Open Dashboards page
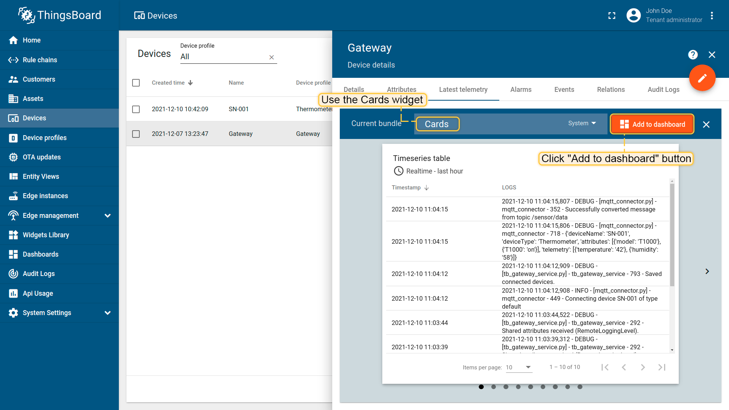The height and width of the screenshot is (410, 729). click(59, 254)
